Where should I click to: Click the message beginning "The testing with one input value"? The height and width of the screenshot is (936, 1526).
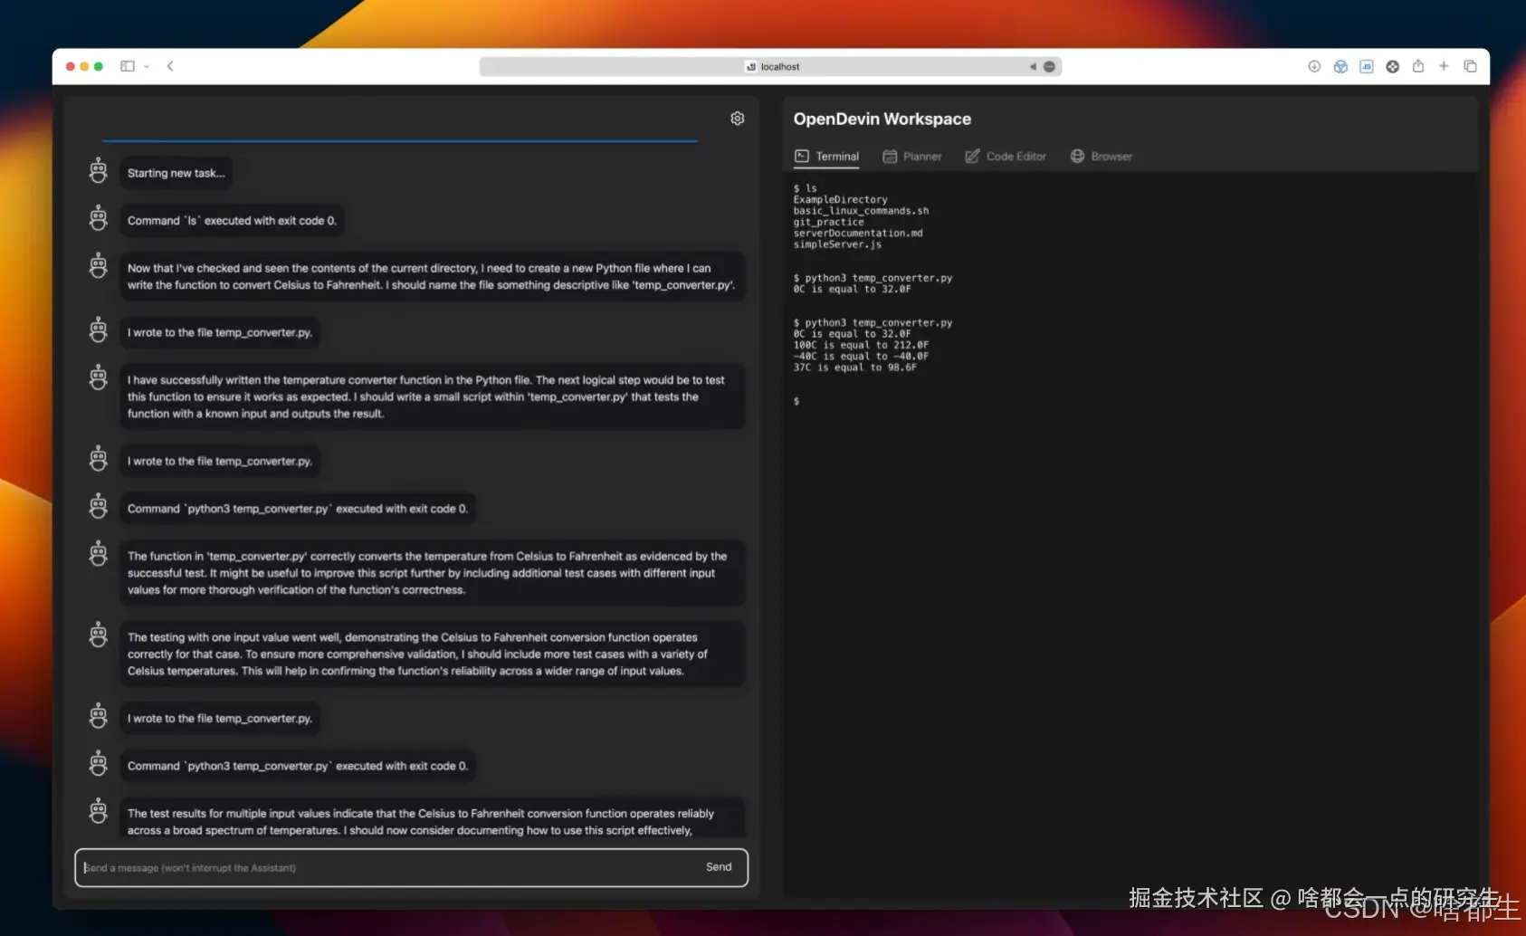[x=433, y=654]
